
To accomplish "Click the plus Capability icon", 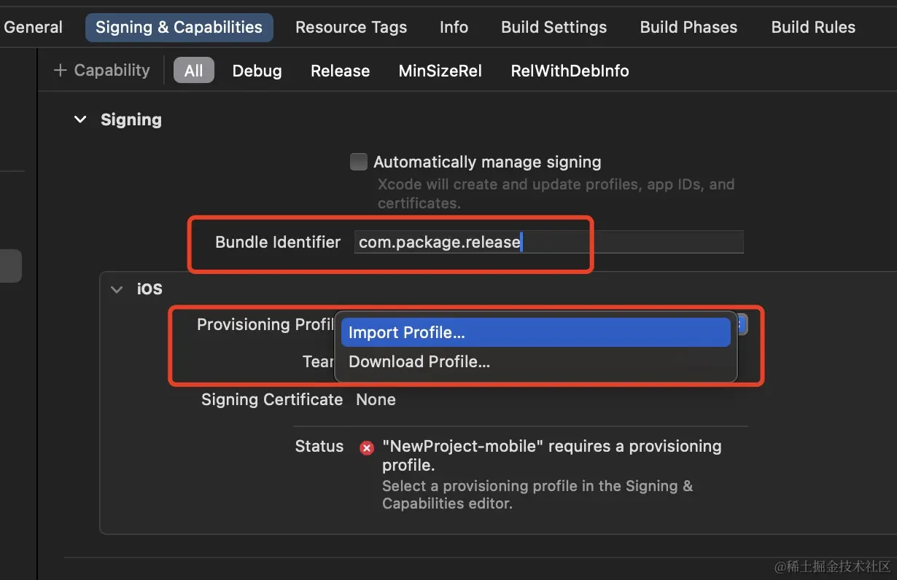I will [60, 71].
